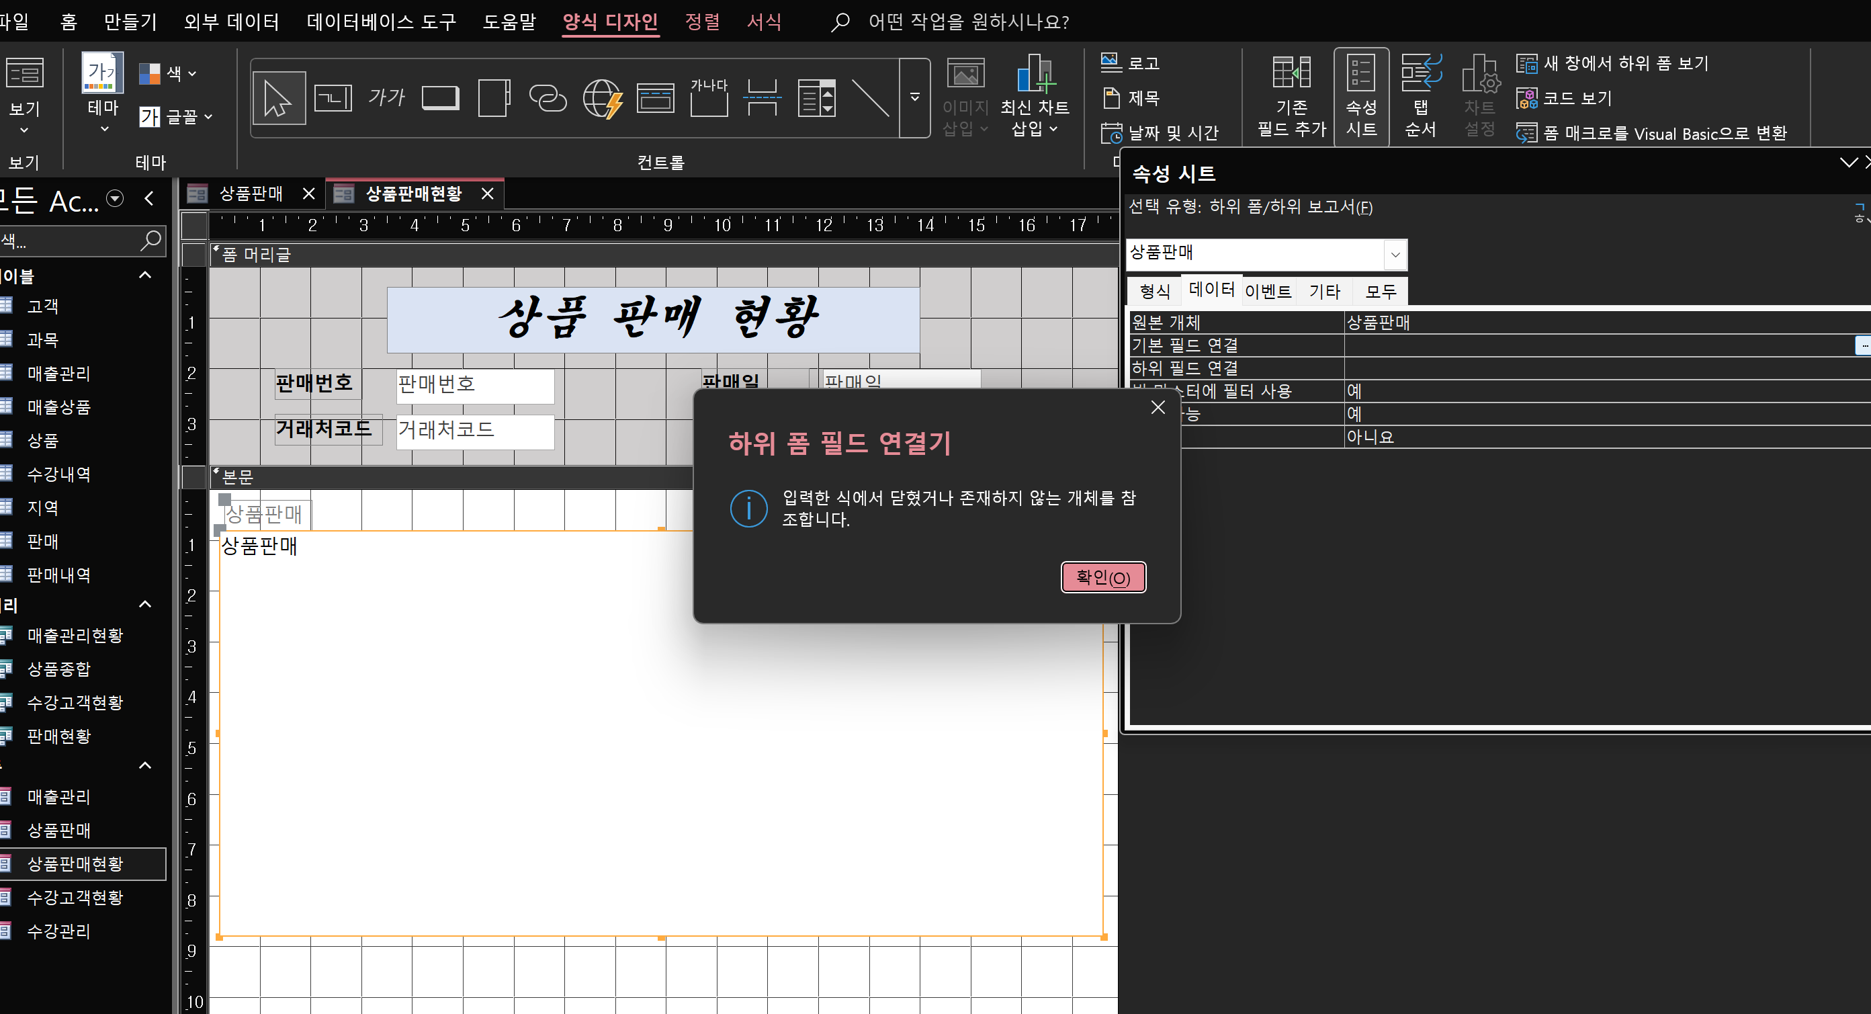The width and height of the screenshot is (1871, 1014).
Task: Select the line control tool
Action: pyautogui.click(x=869, y=98)
